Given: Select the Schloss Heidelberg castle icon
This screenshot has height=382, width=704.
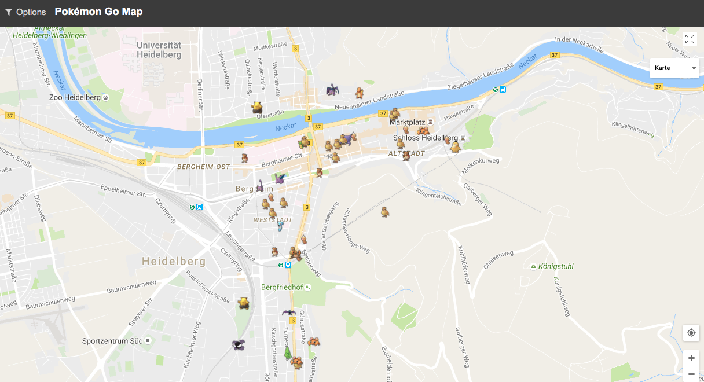Looking at the screenshot, I should tap(462, 138).
